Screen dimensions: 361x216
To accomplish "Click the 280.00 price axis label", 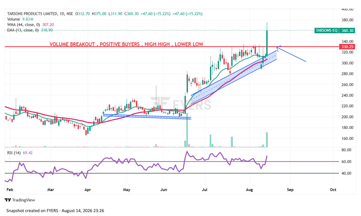I will pyautogui.click(x=348, y=74).
